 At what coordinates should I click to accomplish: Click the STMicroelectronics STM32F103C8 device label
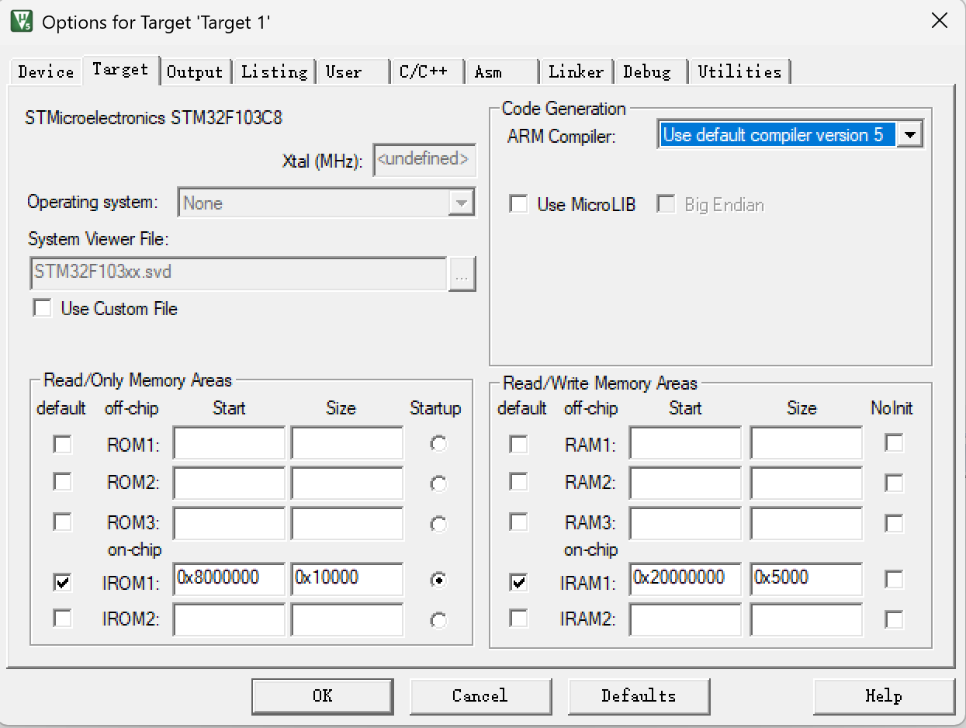click(154, 119)
